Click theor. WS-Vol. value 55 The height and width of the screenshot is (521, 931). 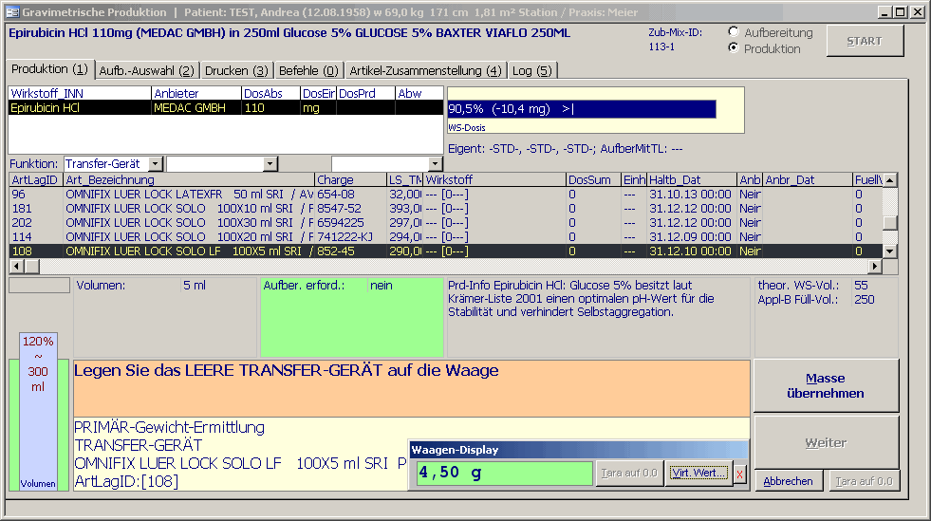click(x=861, y=286)
